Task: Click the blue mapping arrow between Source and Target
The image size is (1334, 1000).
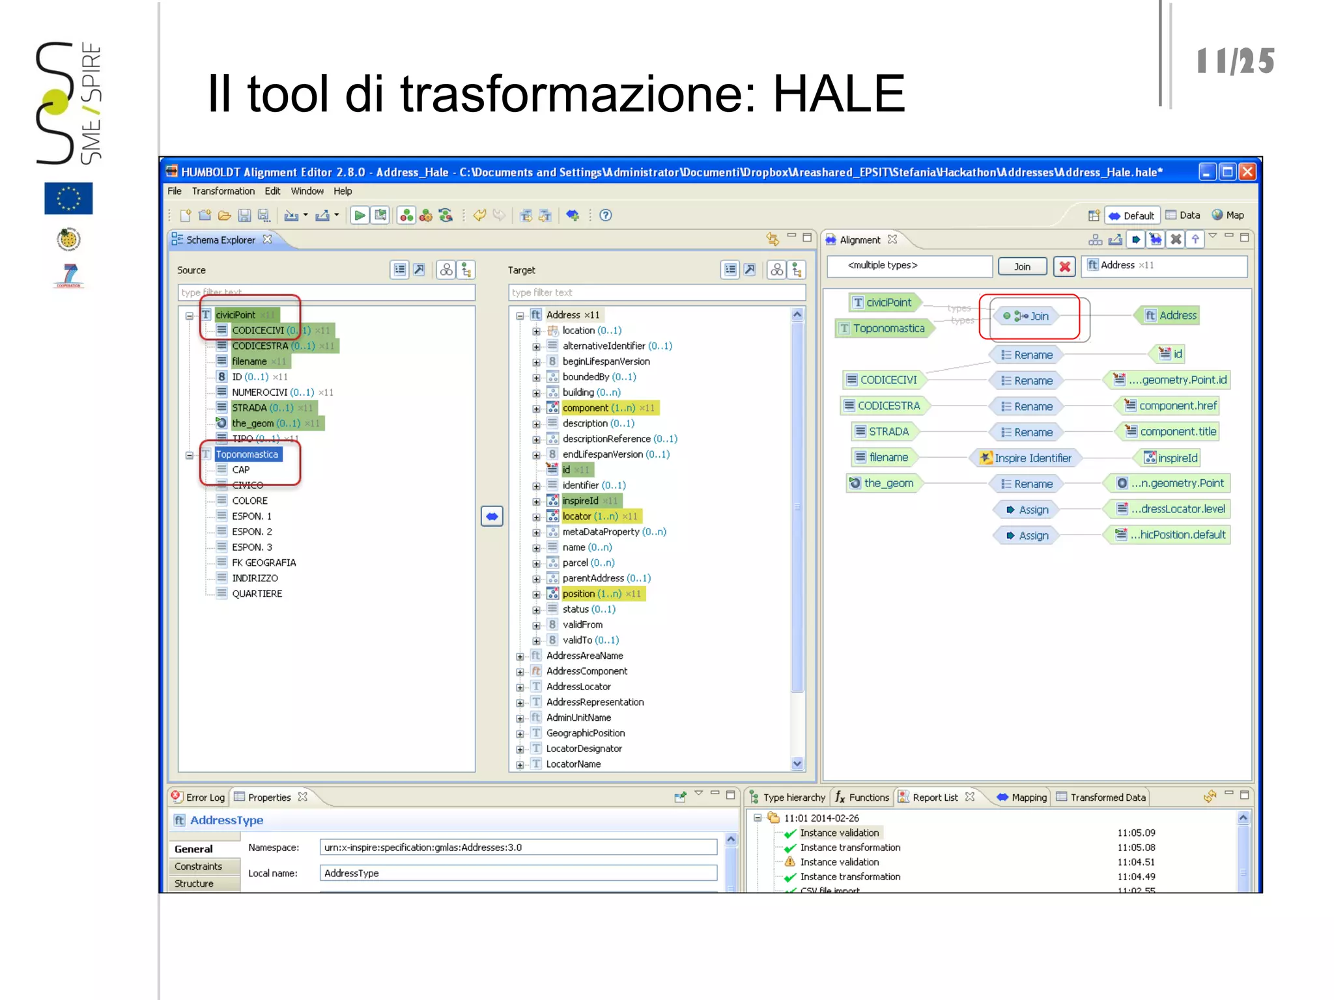Action: tap(492, 516)
